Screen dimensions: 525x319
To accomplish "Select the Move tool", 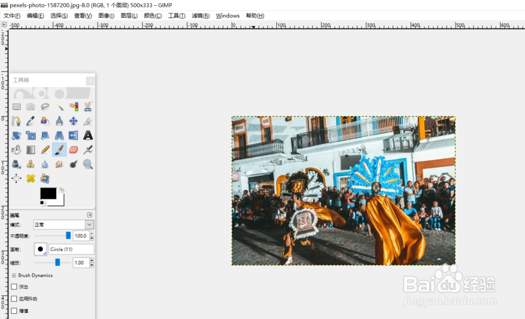I will [x=73, y=121].
